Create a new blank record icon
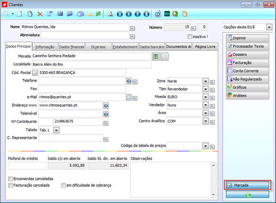 (19, 14)
